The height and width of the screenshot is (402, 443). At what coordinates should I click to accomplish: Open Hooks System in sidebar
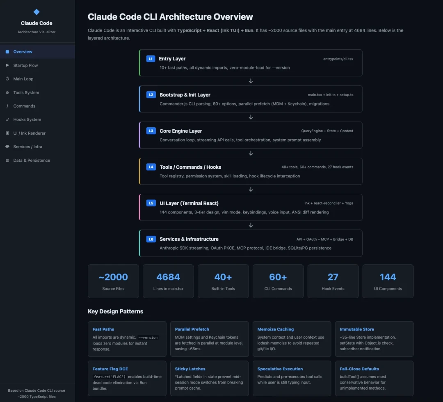[x=37, y=119]
